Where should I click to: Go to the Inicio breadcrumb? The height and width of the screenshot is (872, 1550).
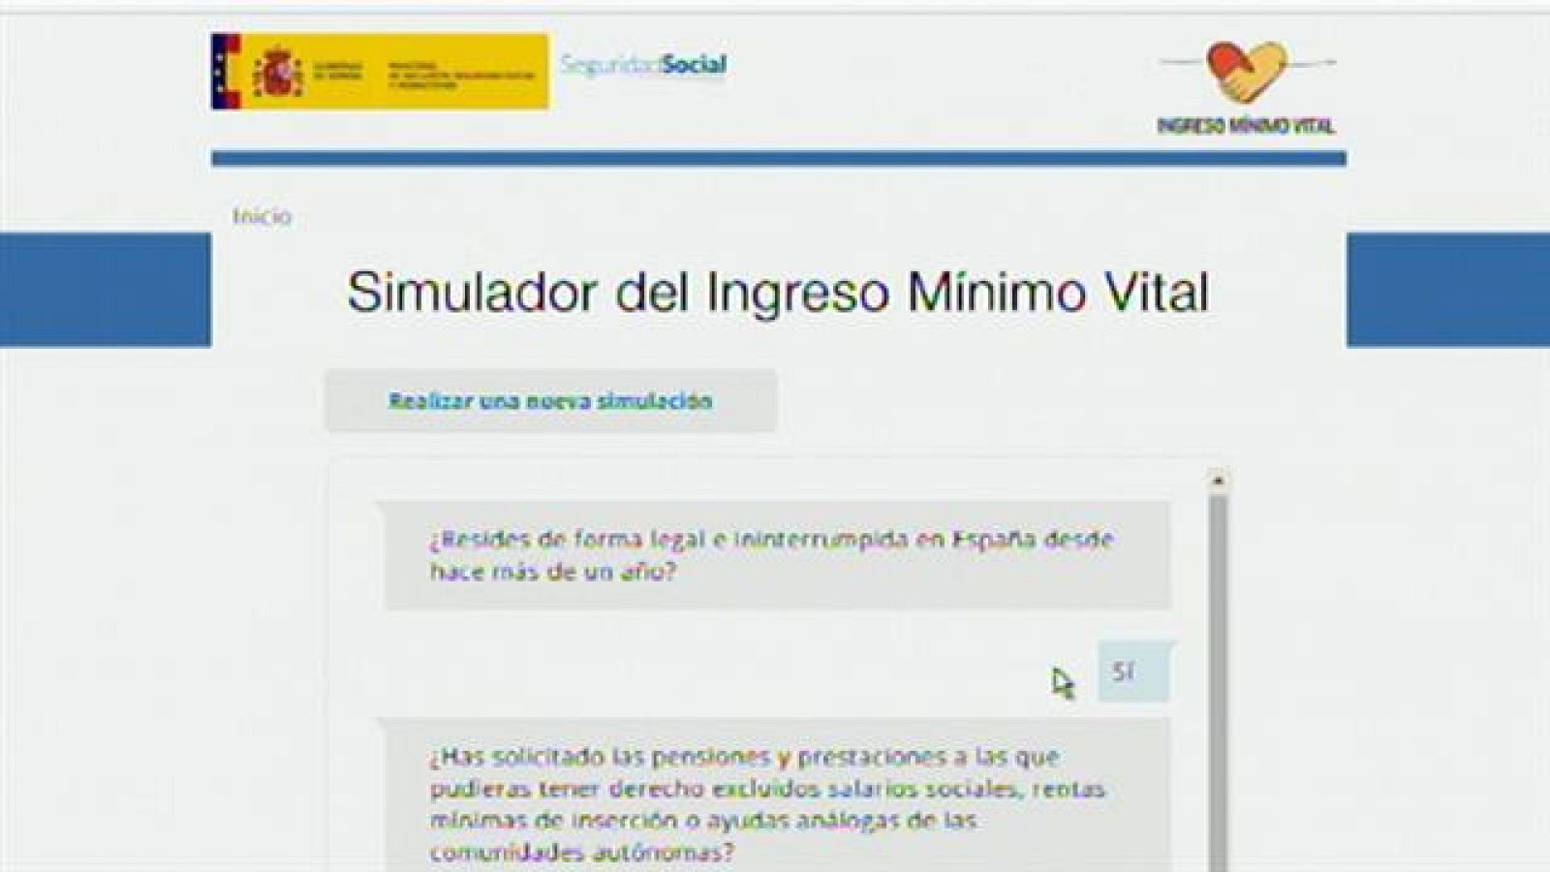point(262,216)
